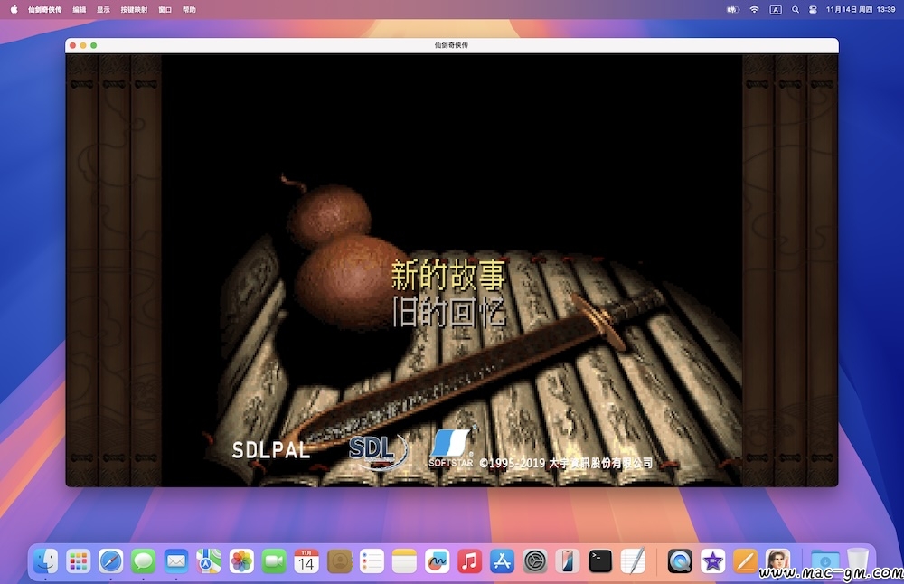
Task: Open Messages from the Dock
Action: tap(143, 560)
